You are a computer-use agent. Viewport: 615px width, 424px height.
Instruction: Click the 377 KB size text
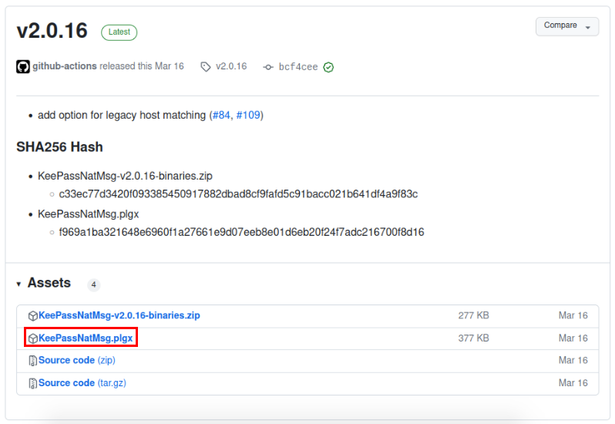point(473,338)
